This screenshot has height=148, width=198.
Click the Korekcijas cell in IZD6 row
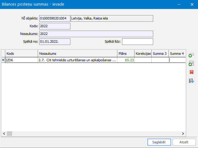pyautogui.click(x=143, y=60)
